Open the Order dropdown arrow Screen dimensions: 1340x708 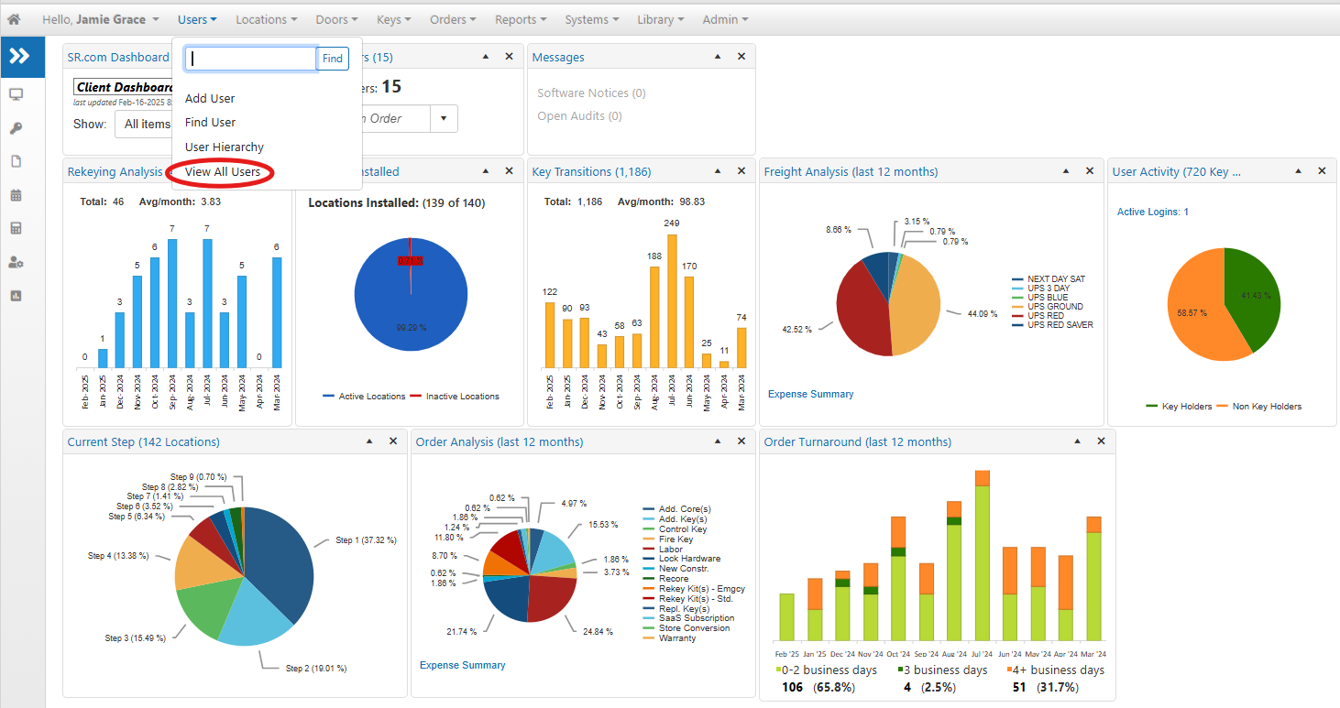[444, 118]
